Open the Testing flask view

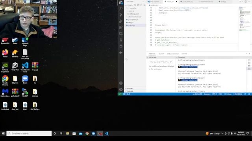(x=121, y=40)
